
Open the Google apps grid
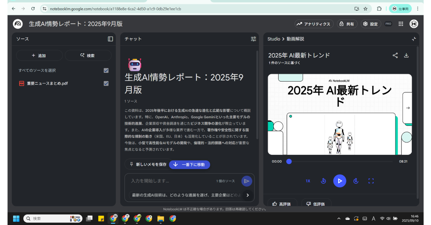click(x=400, y=24)
